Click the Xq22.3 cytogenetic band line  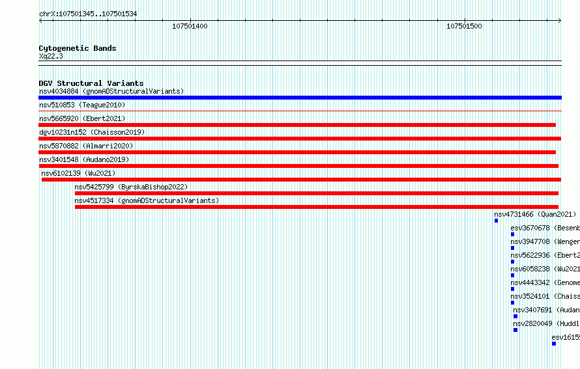point(300,63)
